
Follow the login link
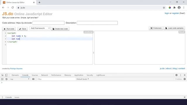coord(167,13)
